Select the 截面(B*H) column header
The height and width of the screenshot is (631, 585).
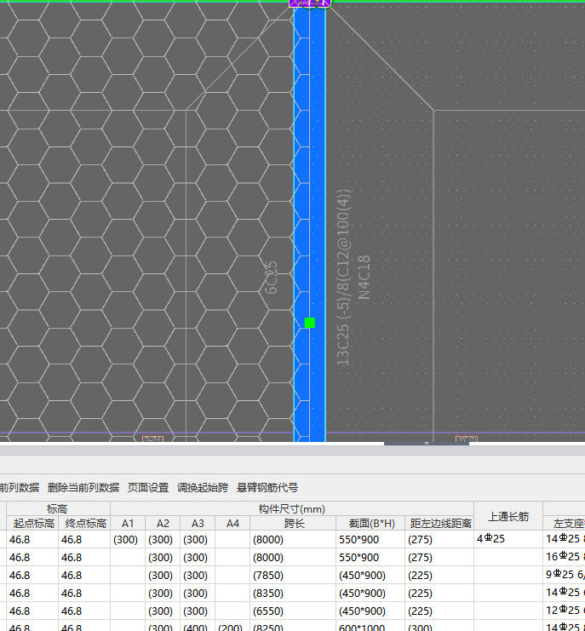pos(370,524)
